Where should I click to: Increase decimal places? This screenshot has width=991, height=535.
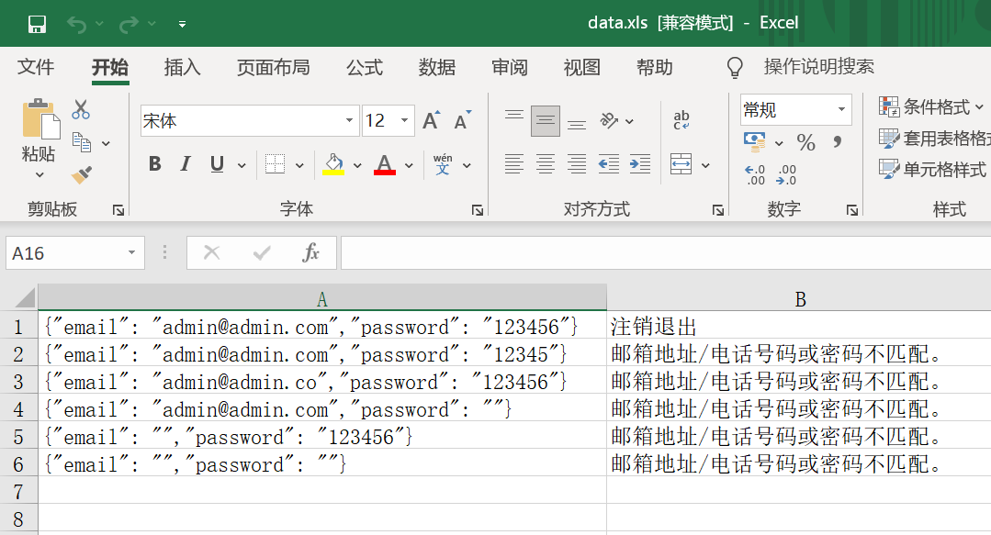755,174
